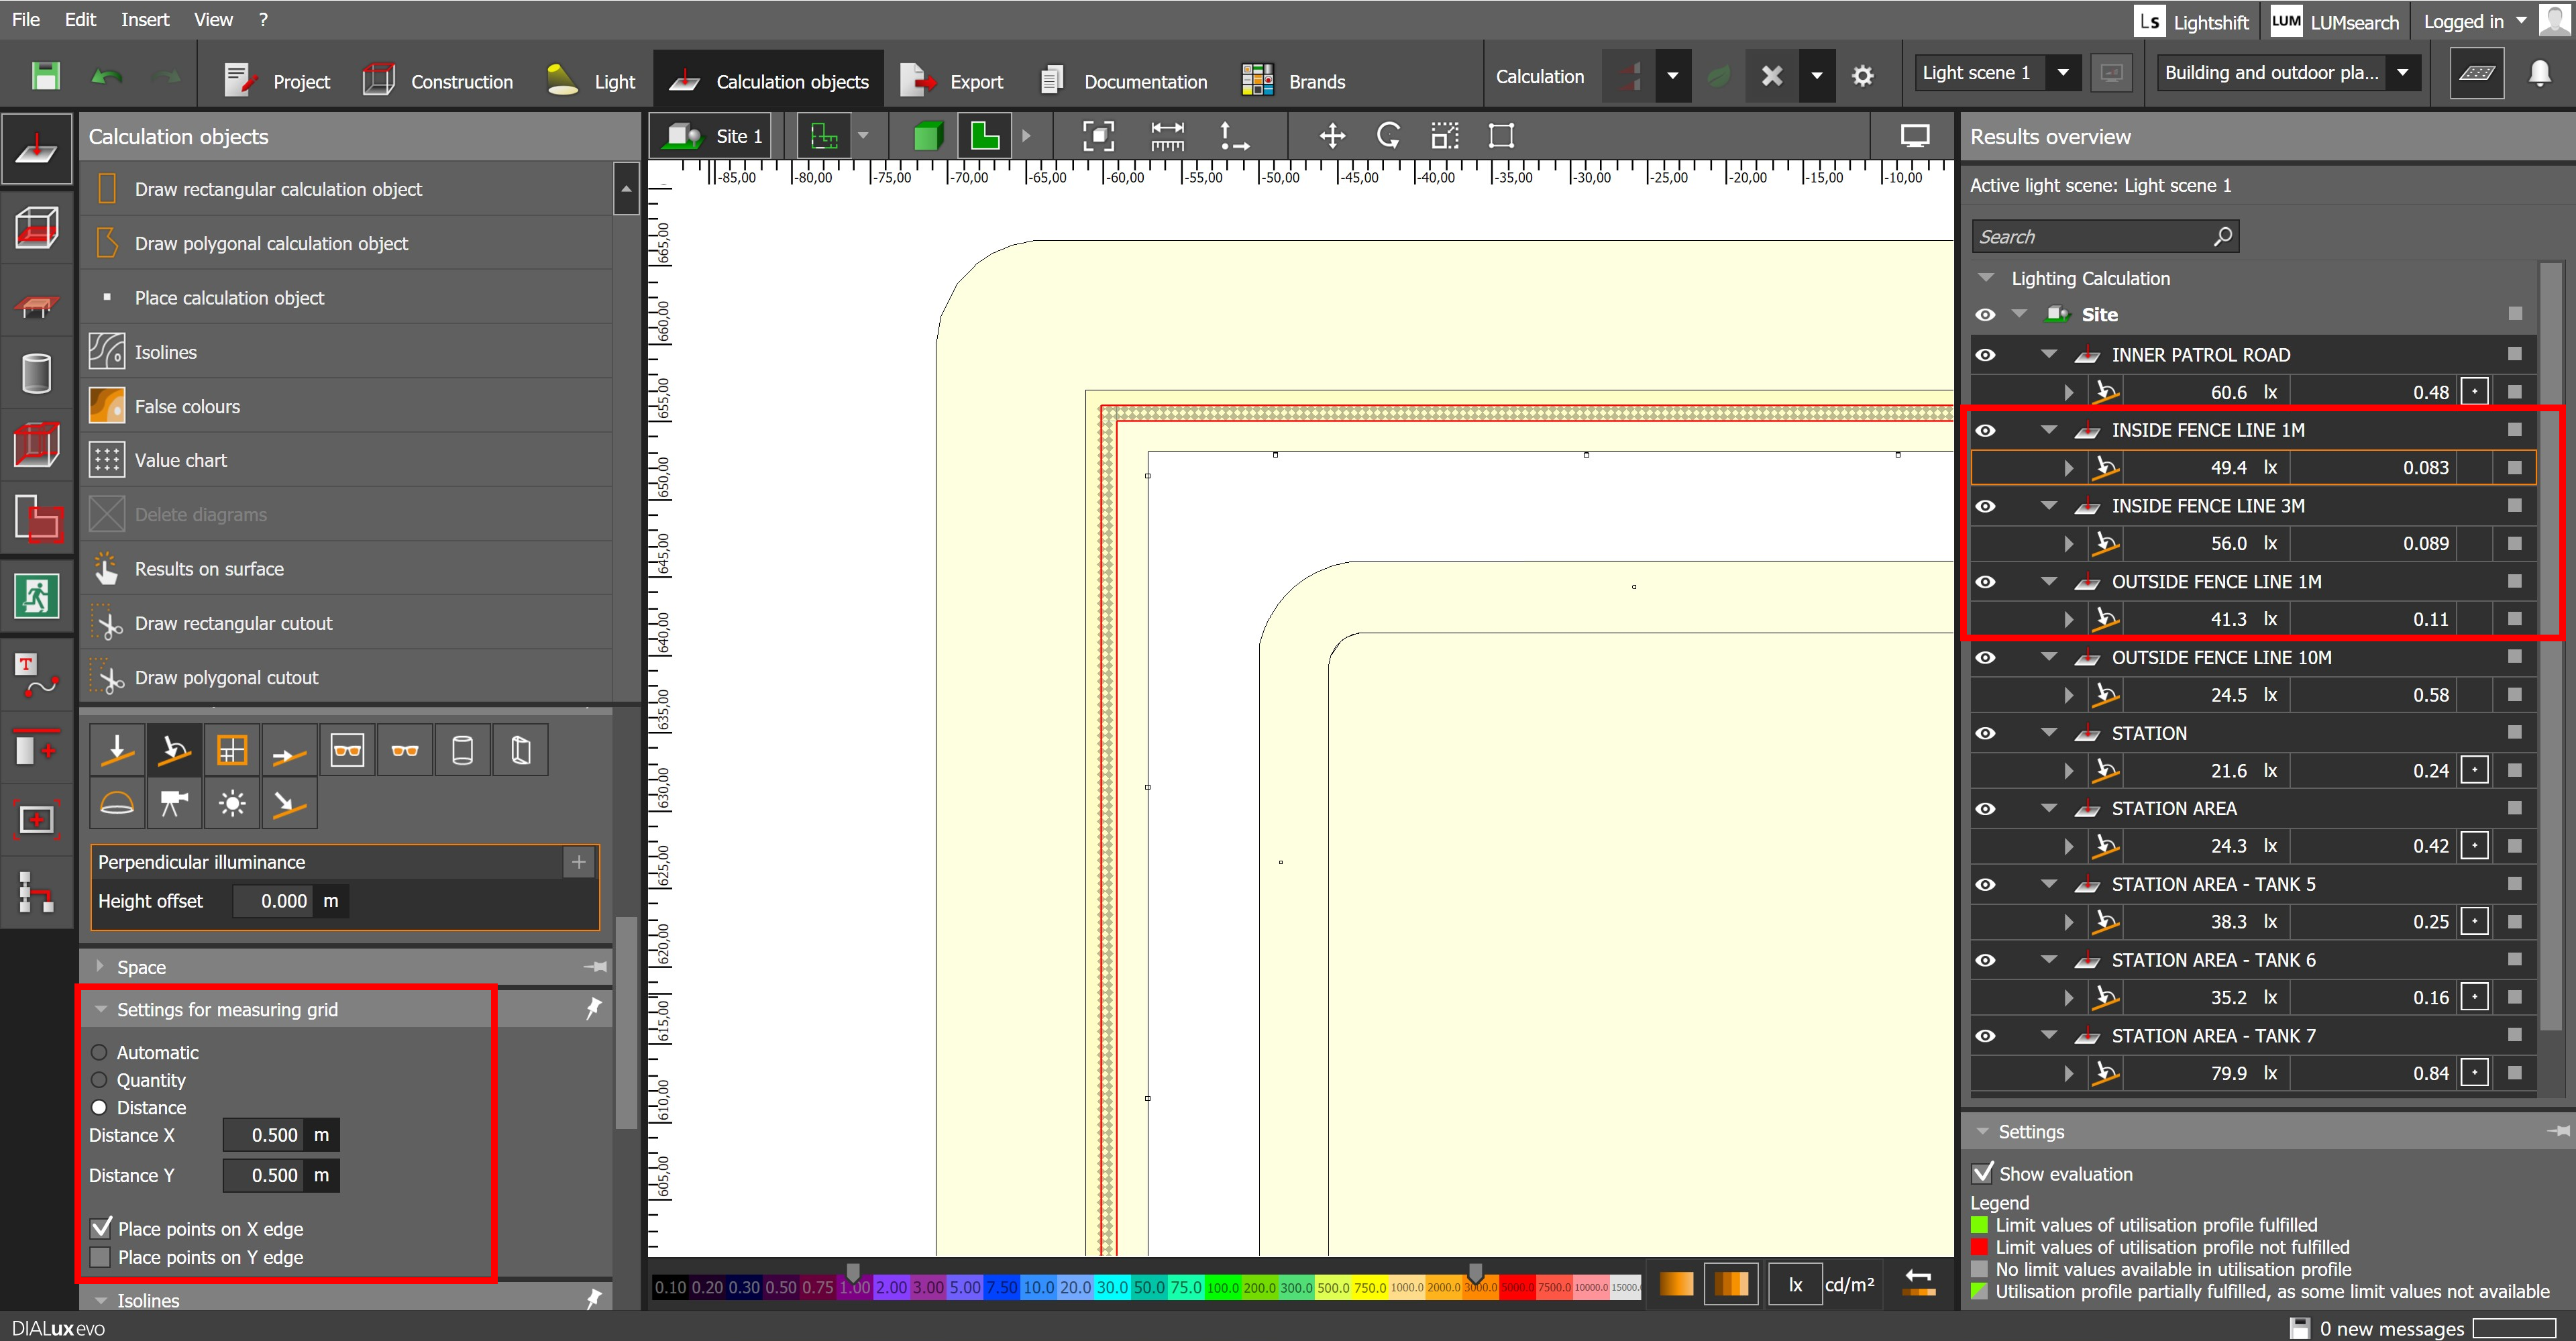Image resolution: width=2576 pixels, height=1341 pixels.
Task: Open the Insert menu
Action: [x=145, y=19]
